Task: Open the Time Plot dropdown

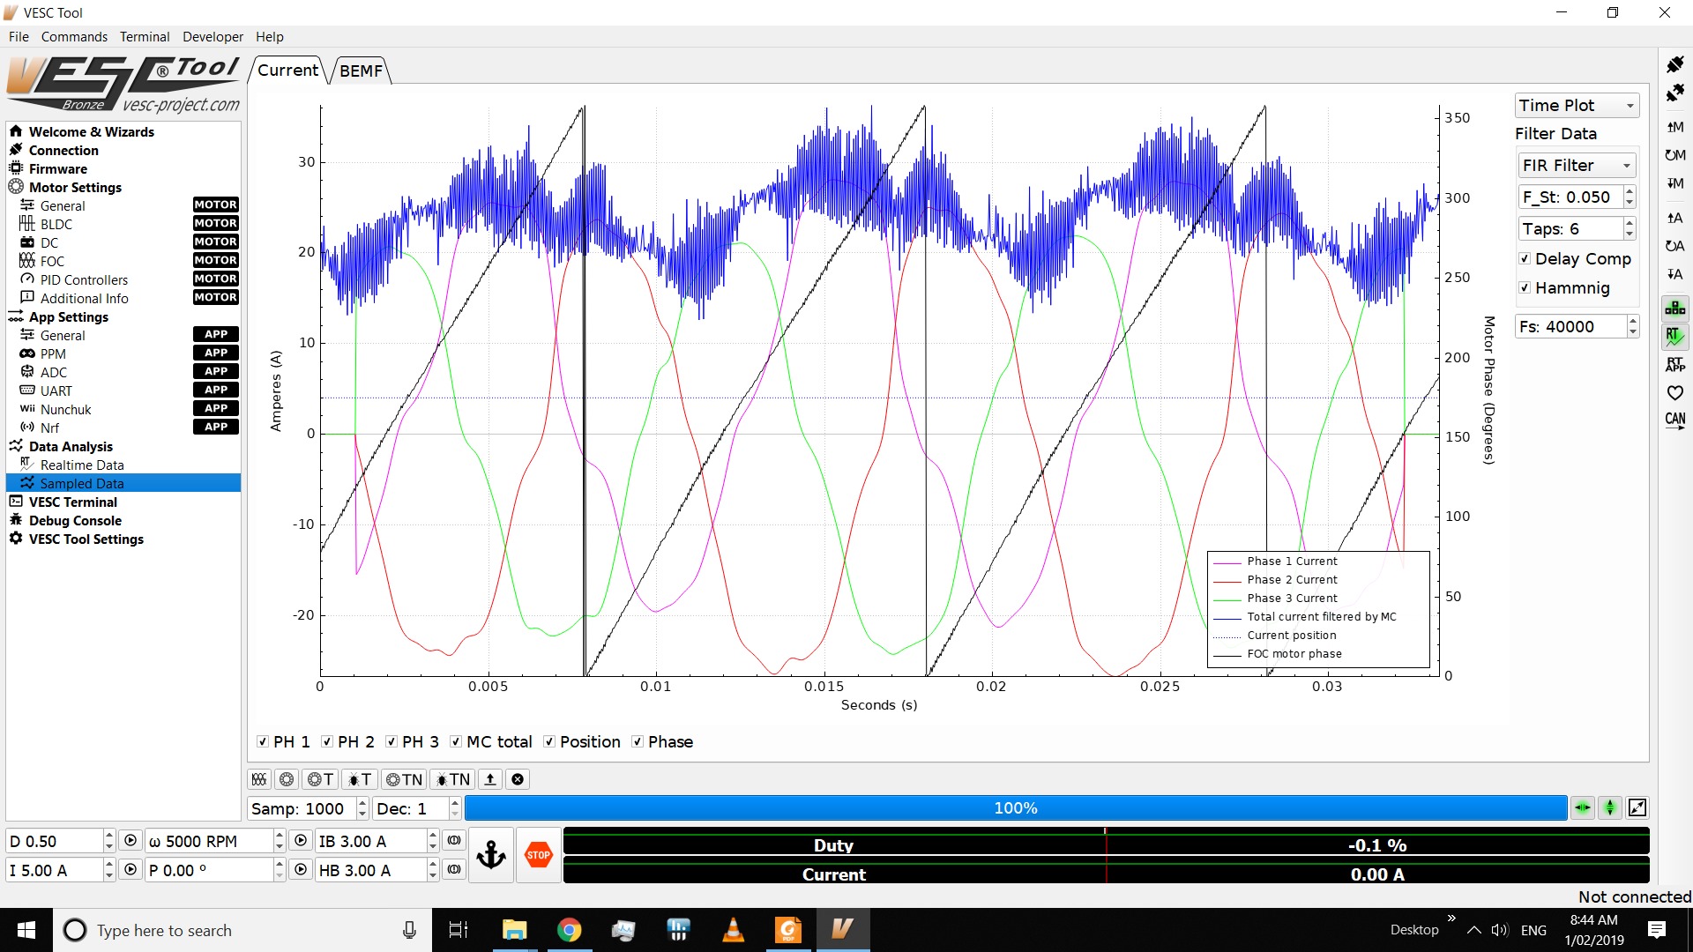Action: pyautogui.click(x=1577, y=106)
